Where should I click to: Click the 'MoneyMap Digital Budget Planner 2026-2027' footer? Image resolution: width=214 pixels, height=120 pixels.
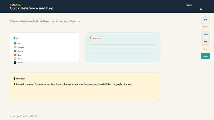[23, 116]
